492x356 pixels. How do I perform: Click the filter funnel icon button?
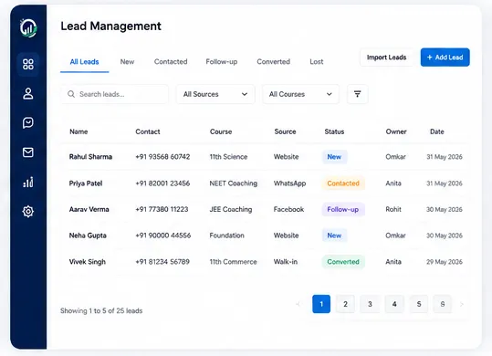click(358, 94)
